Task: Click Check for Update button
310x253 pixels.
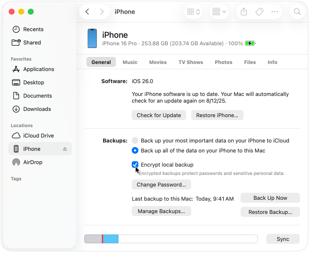Action: [x=159, y=115]
